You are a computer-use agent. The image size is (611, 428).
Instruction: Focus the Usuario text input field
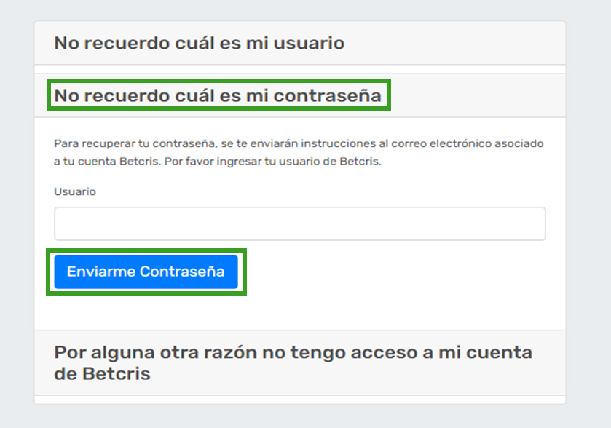point(299,223)
